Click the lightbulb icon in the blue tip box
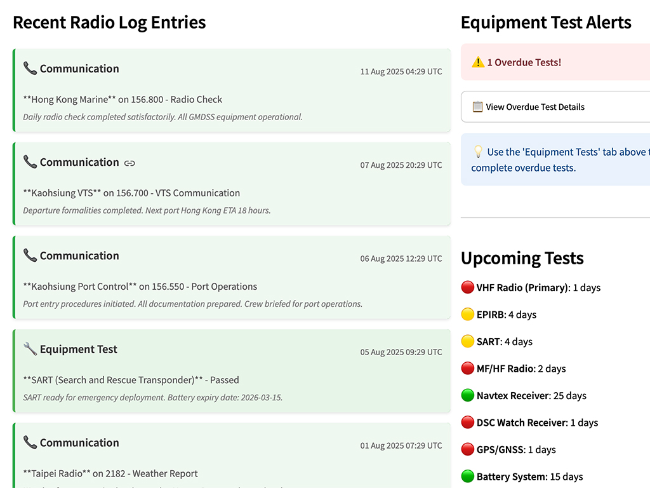This screenshot has height=488, width=650. [478, 151]
